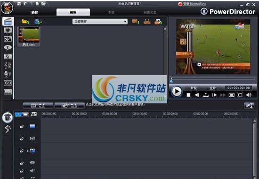Click the insert-to-PiP-track button

(x=70, y=106)
